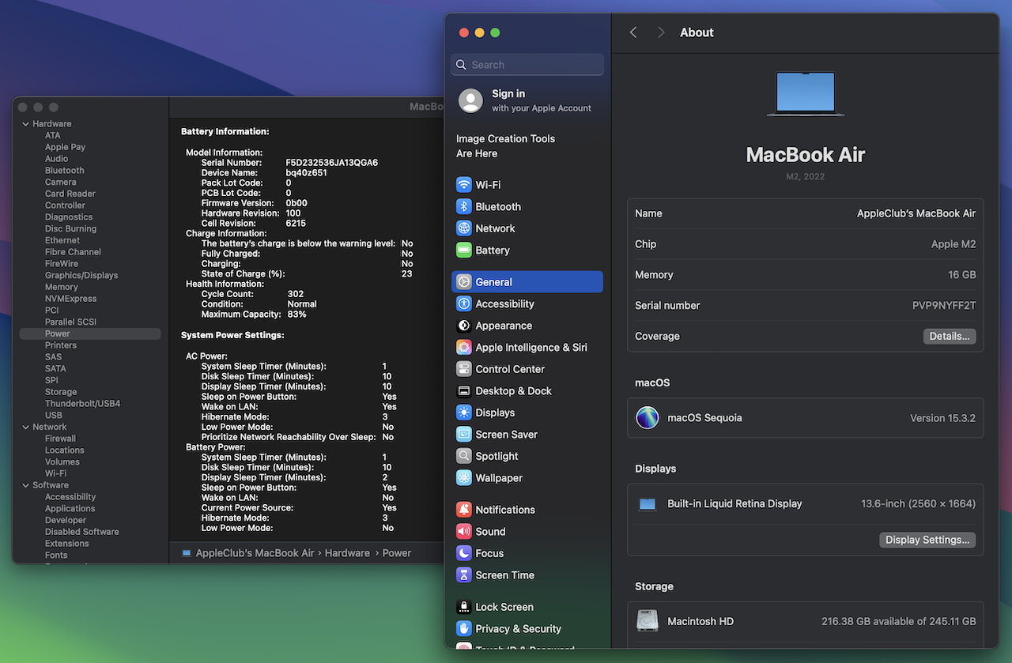
Task: Select Memory in System Information sidebar
Action: point(61,287)
